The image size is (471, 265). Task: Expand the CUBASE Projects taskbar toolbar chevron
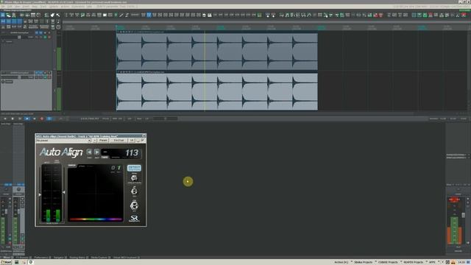(x=400, y=262)
